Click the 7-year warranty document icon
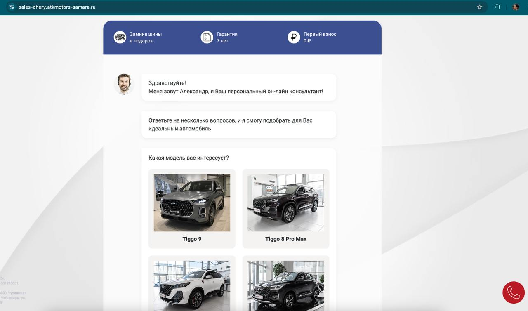Image resolution: width=528 pixels, height=311 pixels. click(207, 38)
